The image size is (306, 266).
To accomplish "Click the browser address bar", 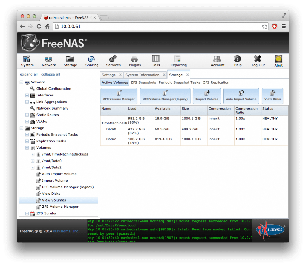I will (x=160, y=27).
